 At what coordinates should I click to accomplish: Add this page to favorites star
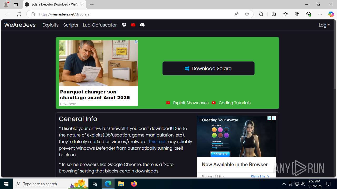pyautogui.click(x=247, y=14)
